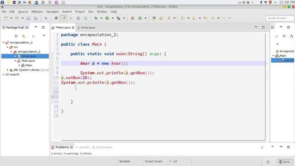Click the Forward navigation arrow icon

[x=224, y=18]
